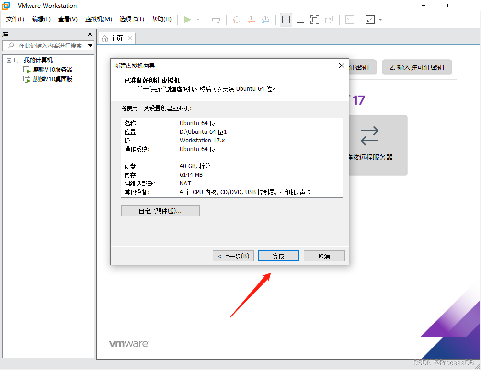Open the 帮助(H) menu

161,19
